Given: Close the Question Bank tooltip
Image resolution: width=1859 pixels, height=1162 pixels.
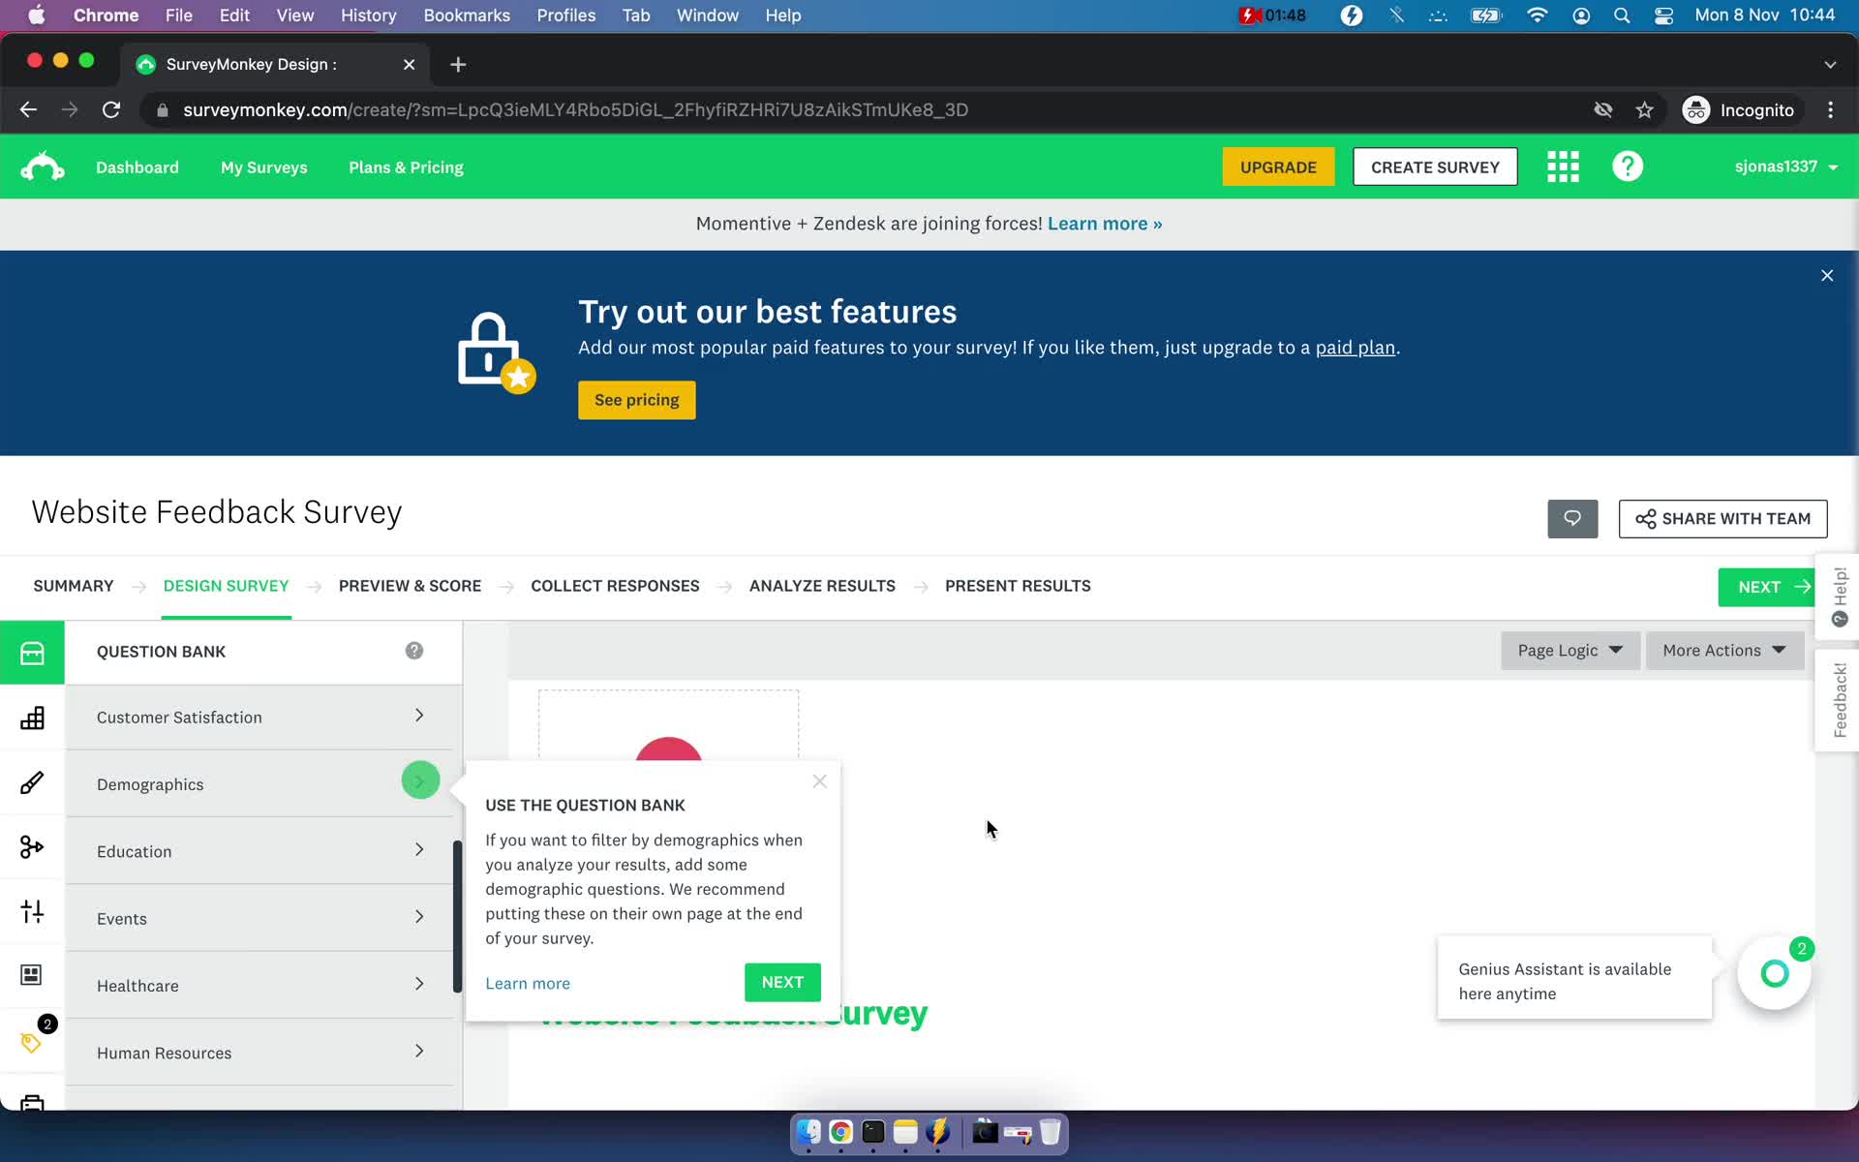Looking at the screenshot, I should click(x=818, y=780).
